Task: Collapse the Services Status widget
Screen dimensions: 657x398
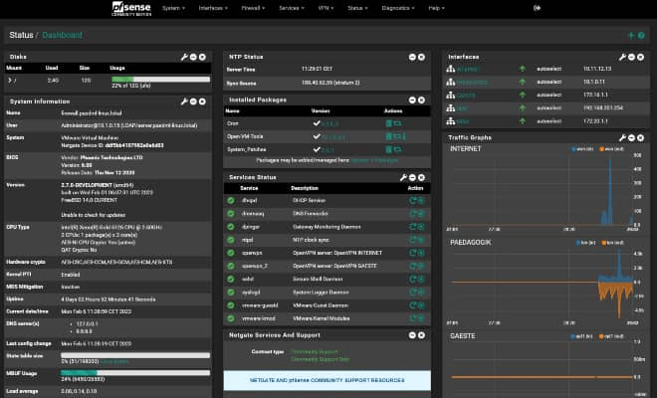Action: pos(412,178)
